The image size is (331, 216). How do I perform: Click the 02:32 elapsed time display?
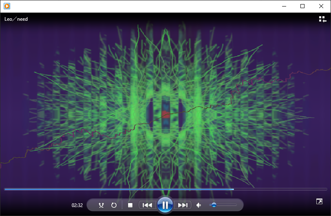(x=77, y=205)
